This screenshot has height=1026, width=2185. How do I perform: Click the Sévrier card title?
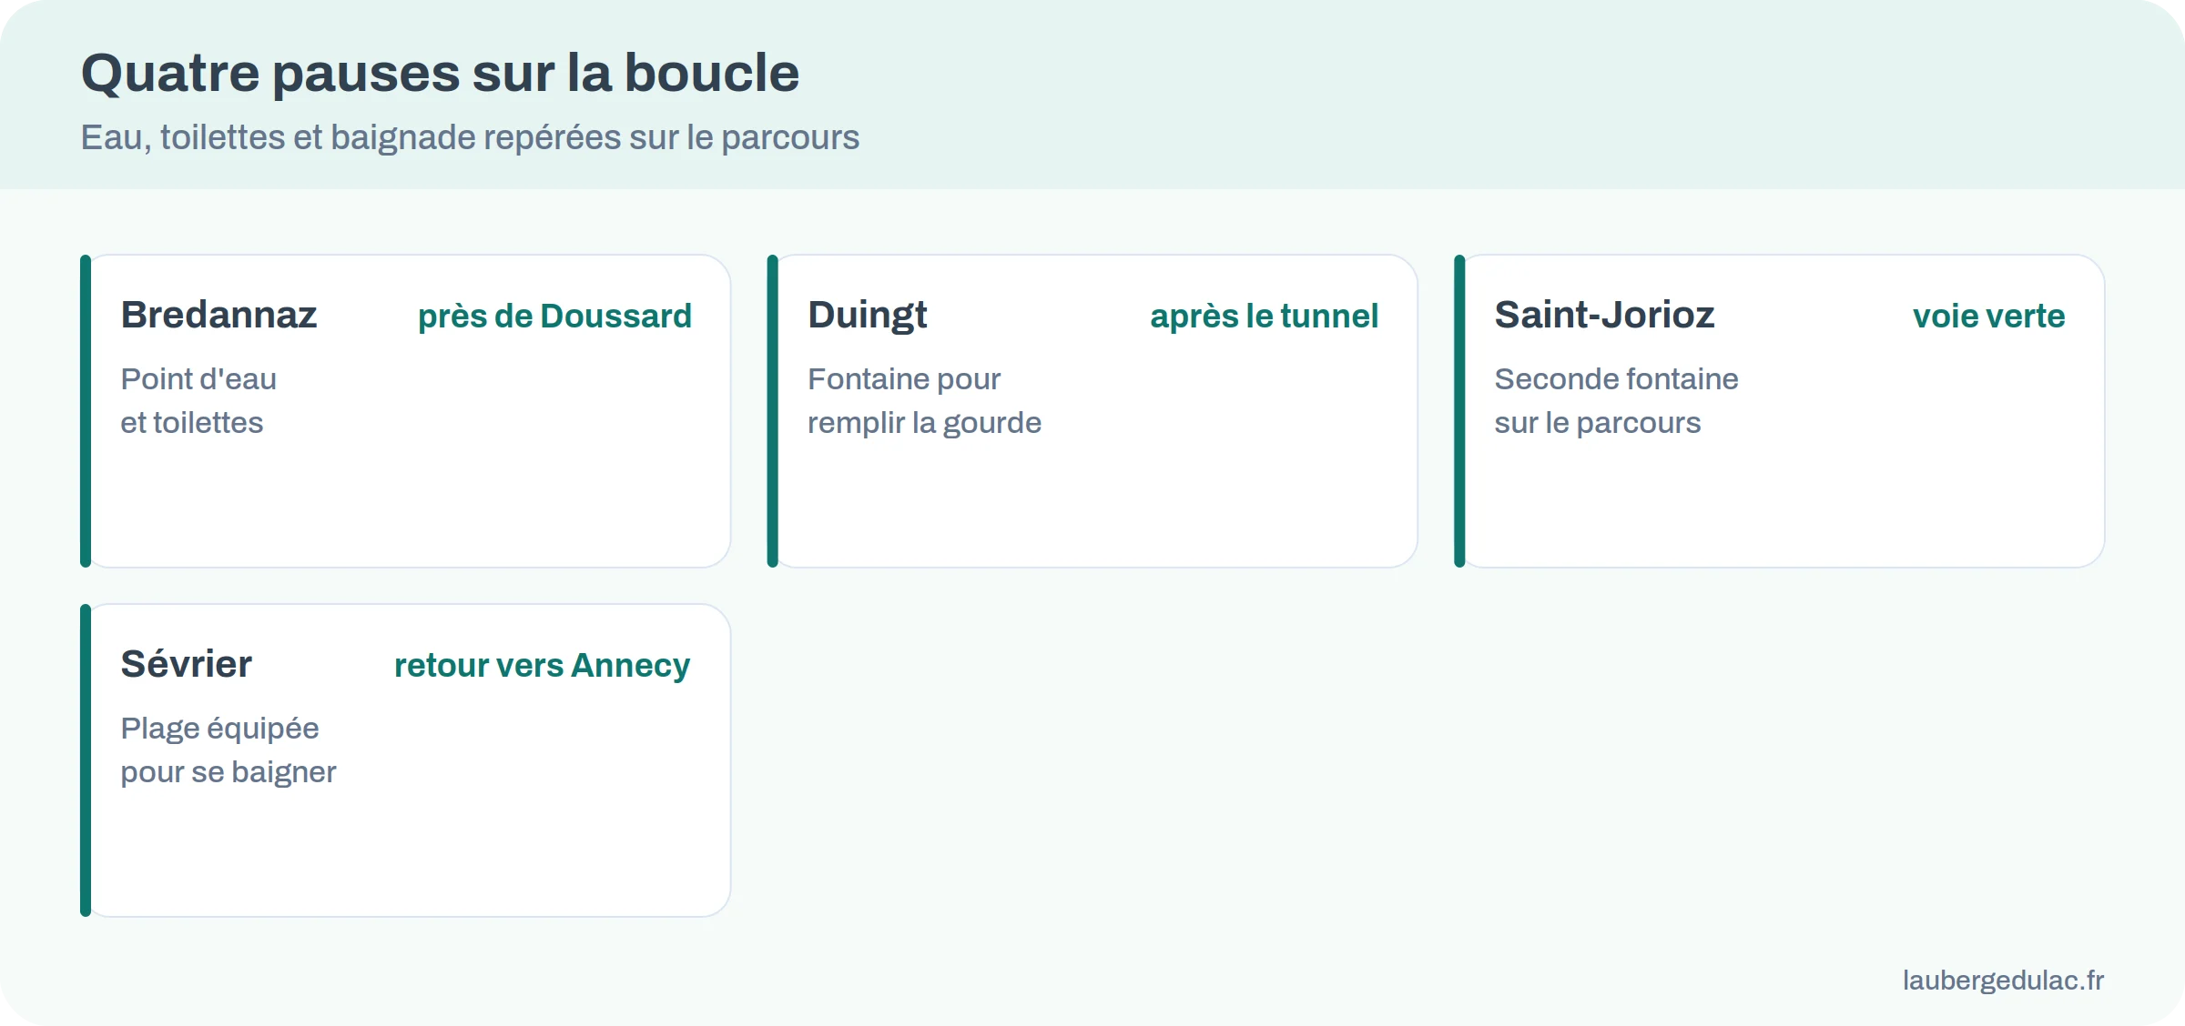[x=186, y=664]
